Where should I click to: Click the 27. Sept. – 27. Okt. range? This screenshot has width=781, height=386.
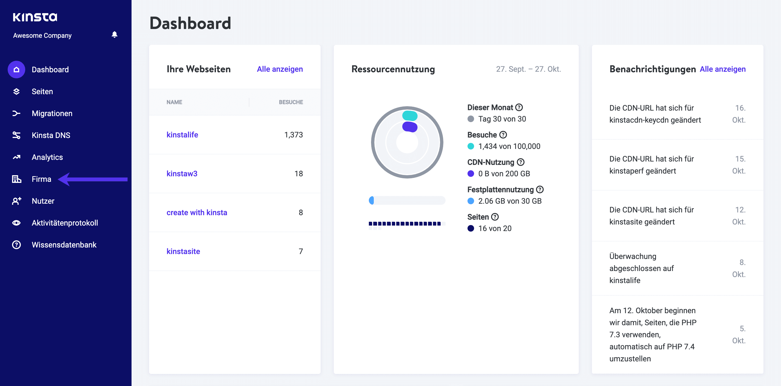528,69
